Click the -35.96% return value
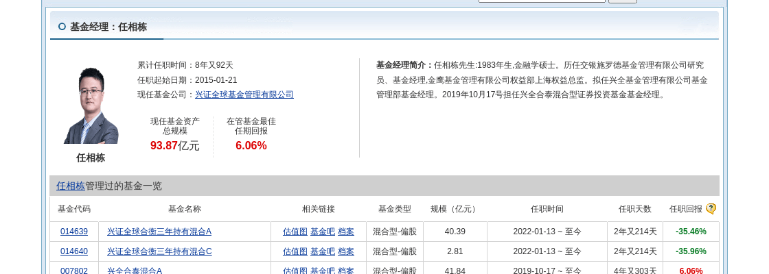The height and width of the screenshot is (274, 769). pyautogui.click(x=691, y=251)
